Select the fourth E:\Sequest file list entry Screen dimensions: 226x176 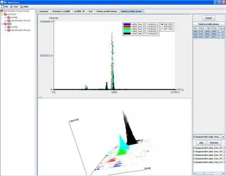pyautogui.click(x=209, y=159)
